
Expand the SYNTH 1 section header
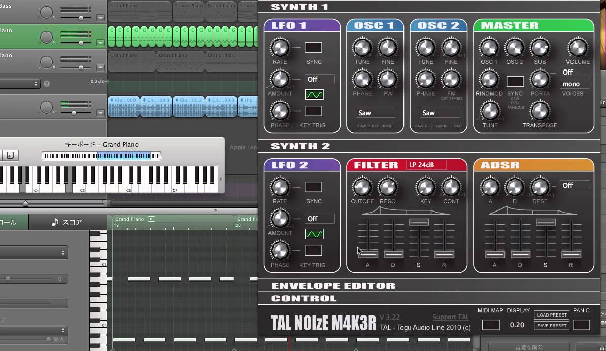tap(429, 7)
